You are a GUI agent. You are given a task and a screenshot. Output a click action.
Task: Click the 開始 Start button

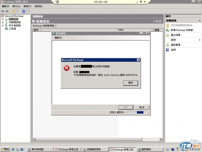click(x=5, y=149)
